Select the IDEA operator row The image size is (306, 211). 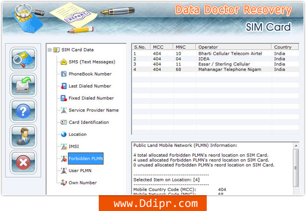pyautogui.click(x=215, y=59)
